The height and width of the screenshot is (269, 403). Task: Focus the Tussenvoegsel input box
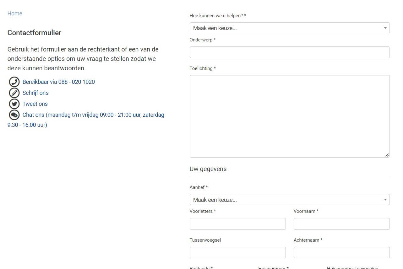238,252
